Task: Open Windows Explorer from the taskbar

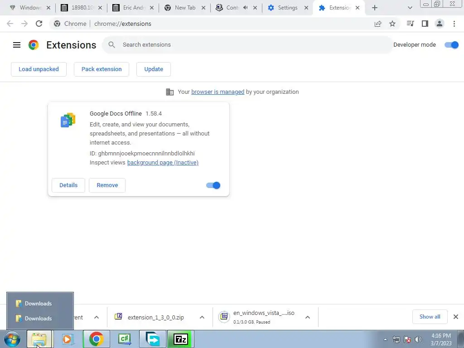Action: [x=39, y=339]
